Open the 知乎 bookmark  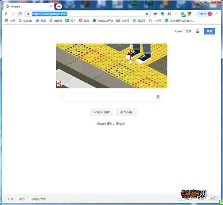click(x=70, y=21)
